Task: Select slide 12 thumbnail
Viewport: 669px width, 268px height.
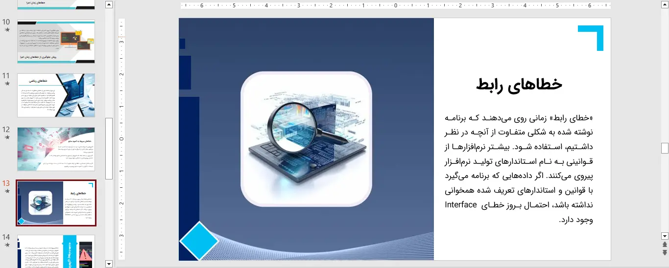Action: coord(56,149)
